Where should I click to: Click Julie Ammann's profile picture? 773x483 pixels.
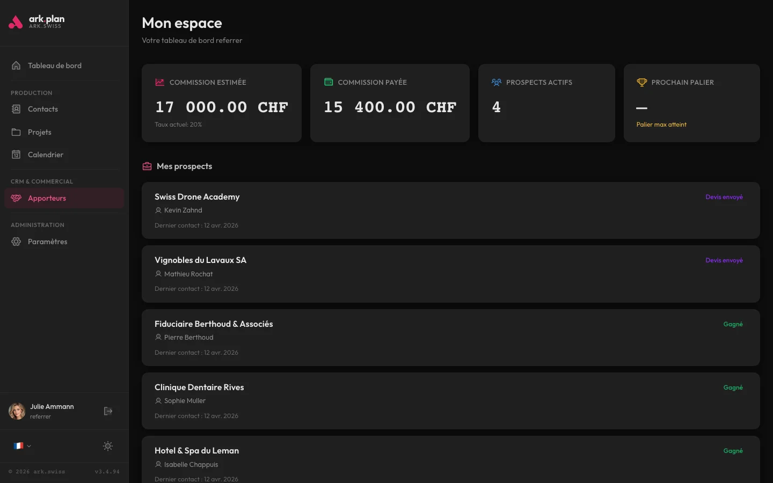[x=17, y=411]
